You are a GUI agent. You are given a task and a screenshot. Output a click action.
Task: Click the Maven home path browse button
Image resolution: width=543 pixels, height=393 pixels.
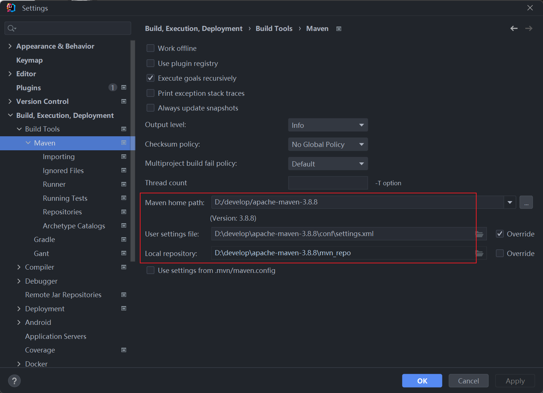pyautogui.click(x=526, y=202)
